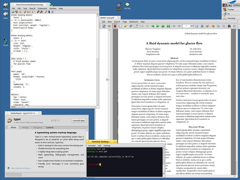Toggle the soft wrap icon in Pe toolbar
The height and width of the screenshot is (180, 240).
pos(52,12)
